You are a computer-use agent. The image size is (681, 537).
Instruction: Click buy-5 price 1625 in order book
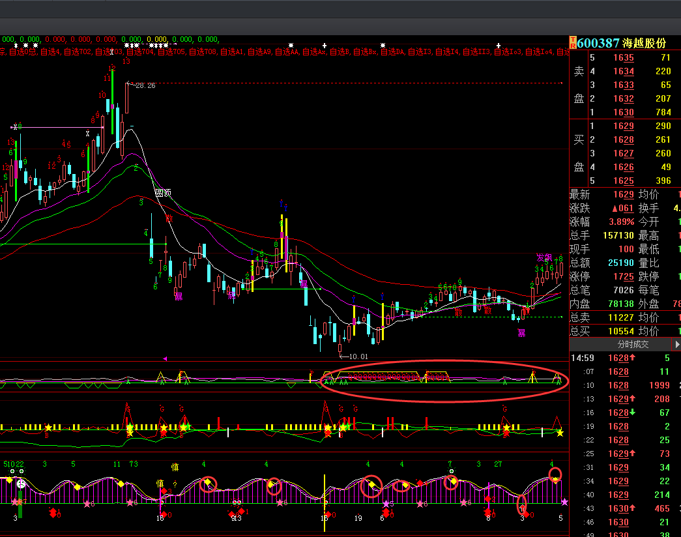coord(623,181)
